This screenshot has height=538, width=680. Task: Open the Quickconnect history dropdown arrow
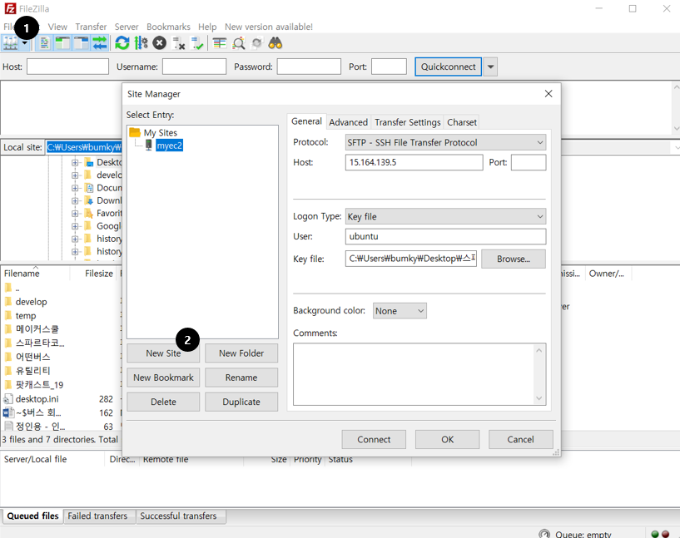point(490,67)
